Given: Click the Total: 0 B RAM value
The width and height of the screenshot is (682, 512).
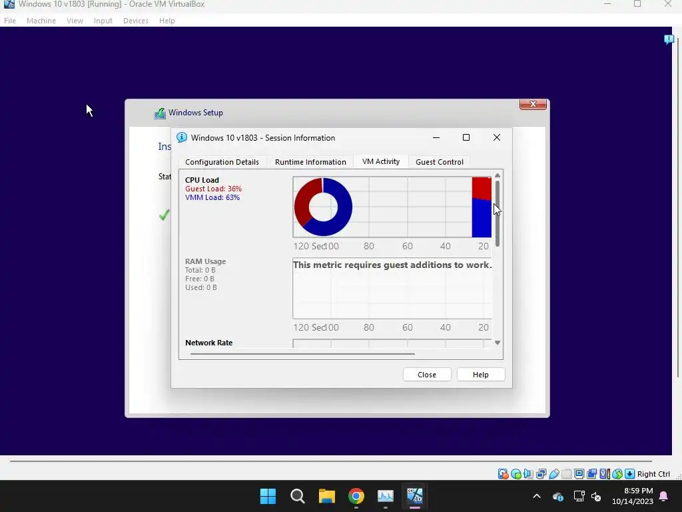Looking at the screenshot, I should (200, 270).
